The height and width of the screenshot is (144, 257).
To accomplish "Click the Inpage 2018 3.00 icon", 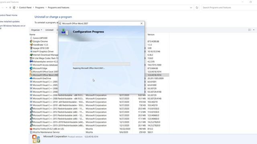I will tap(31, 48).
